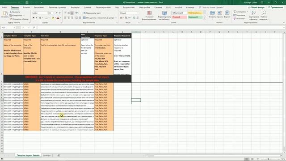
Task: Open Sort & Filter (Сортировка и фильтр)
Action: coord(254,15)
